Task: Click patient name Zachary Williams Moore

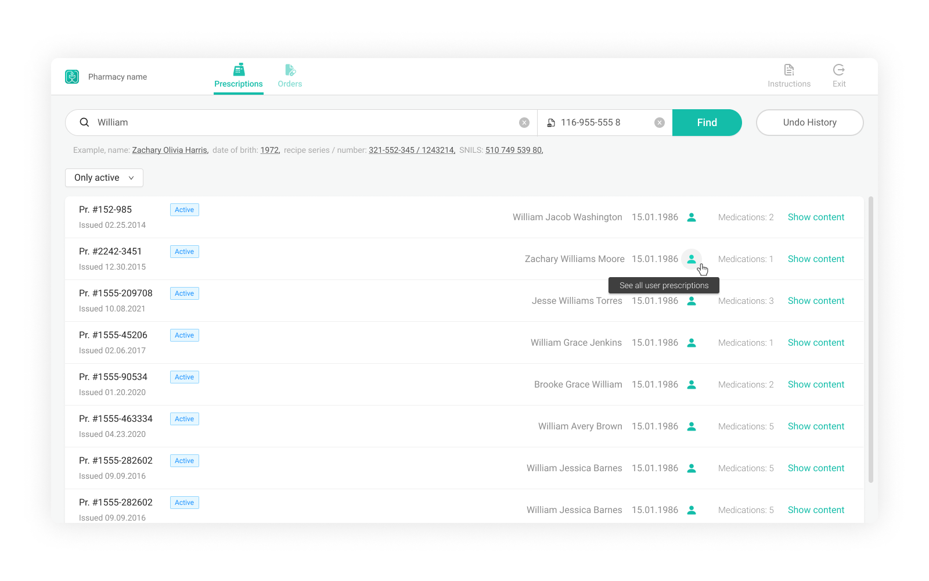Action: pos(575,259)
